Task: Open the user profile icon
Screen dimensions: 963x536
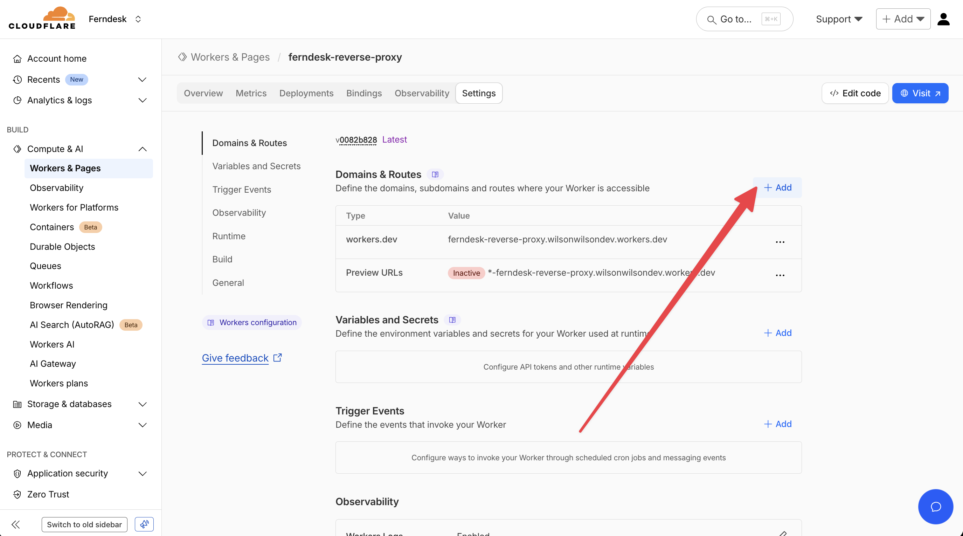Action: 943,19
